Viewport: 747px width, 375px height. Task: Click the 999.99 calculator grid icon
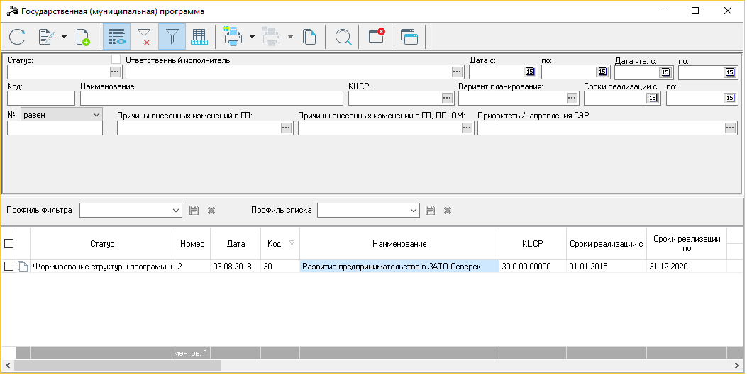coord(199,37)
